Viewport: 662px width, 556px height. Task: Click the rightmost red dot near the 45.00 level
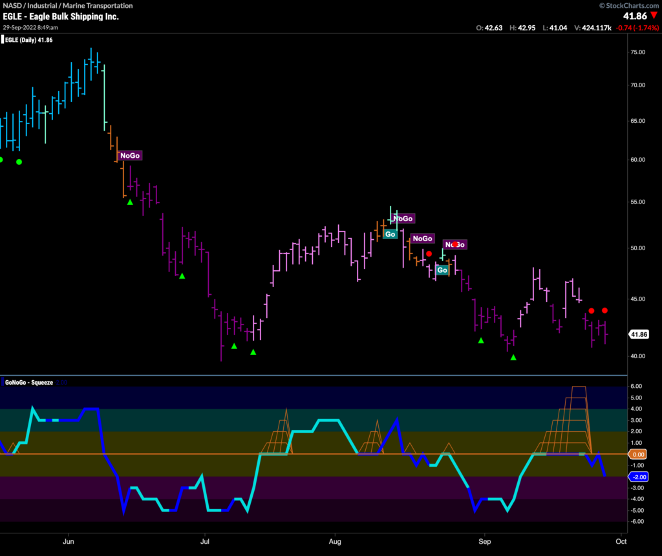(x=605, y=310)
